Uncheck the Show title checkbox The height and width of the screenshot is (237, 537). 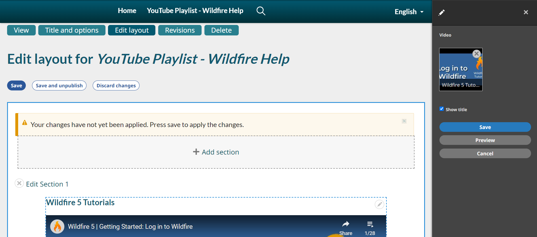pyautogui.click(x=441, y=109)
